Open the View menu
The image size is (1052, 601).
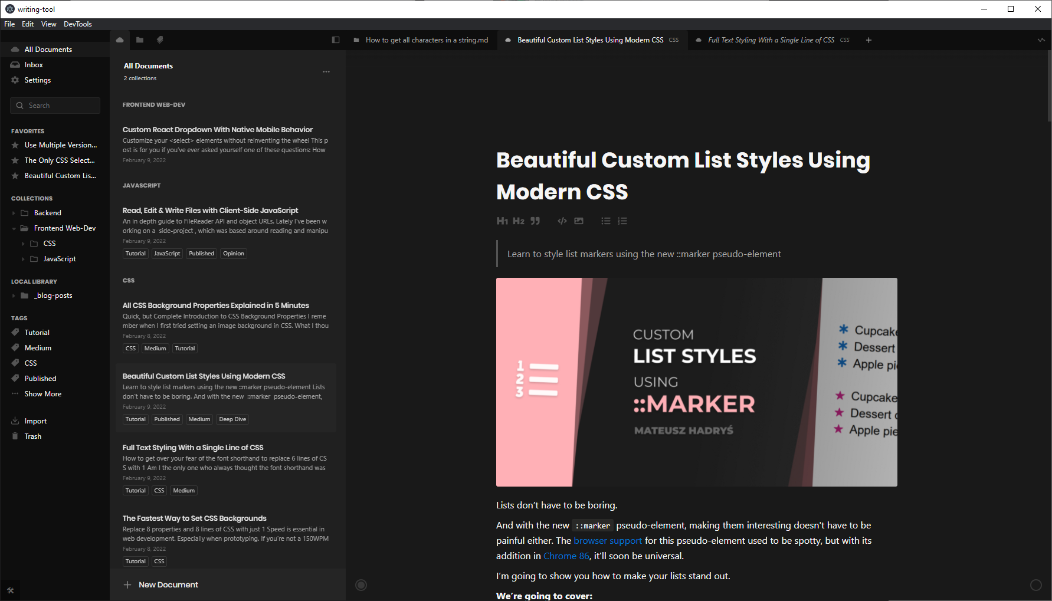48,24
